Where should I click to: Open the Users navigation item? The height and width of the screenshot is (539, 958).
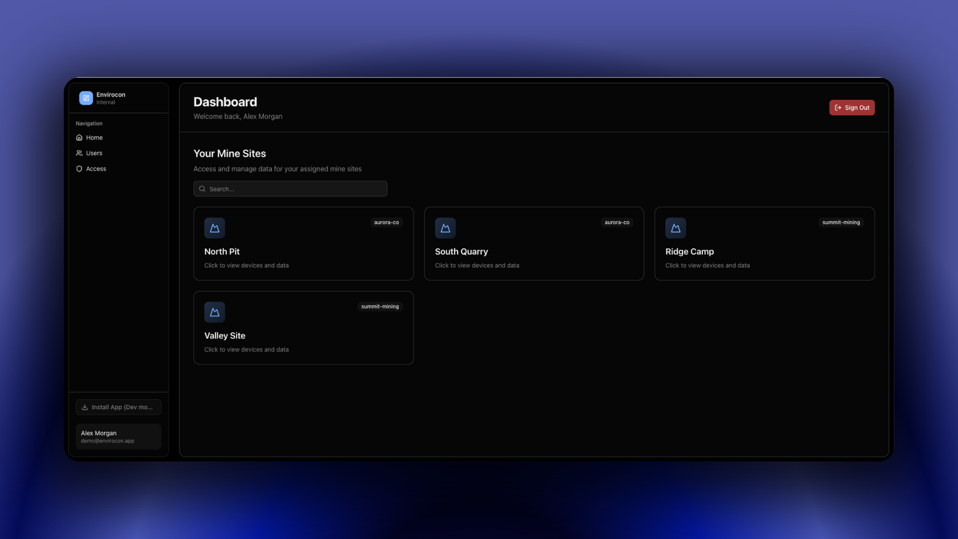click(119, 153)
